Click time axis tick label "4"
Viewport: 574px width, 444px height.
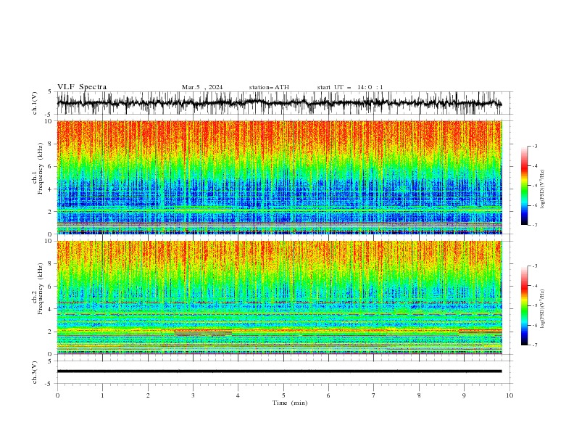click(238, 395)
